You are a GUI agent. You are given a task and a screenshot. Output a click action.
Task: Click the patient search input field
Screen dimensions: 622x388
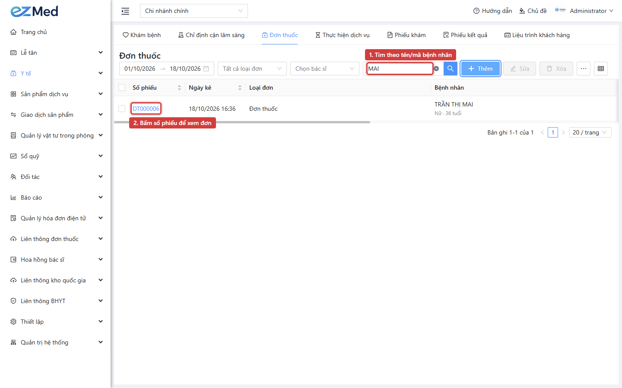pos(400,69)
